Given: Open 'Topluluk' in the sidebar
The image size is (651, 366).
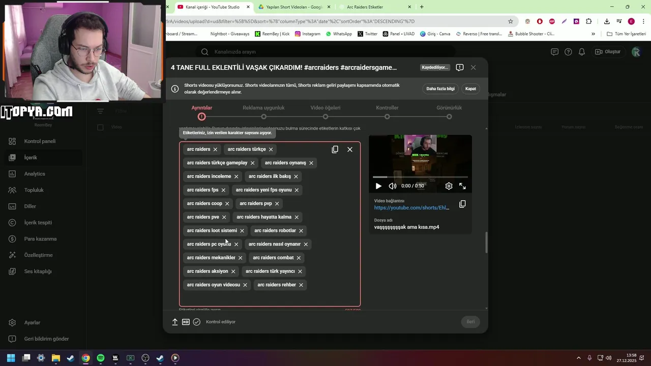Looking at the screenshot, I should (x=43, y=190).
